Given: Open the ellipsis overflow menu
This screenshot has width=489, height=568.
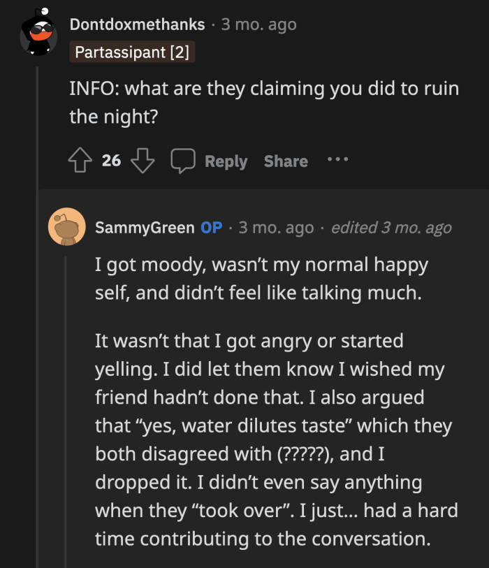Looking at the screenshot, I should (337, 160).
